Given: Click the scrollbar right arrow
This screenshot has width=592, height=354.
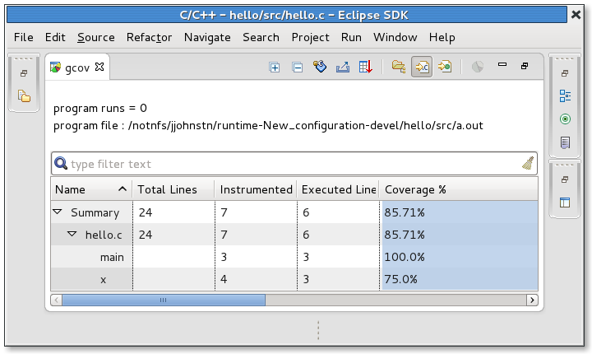Looking at the screenshot, I should 532,300.
